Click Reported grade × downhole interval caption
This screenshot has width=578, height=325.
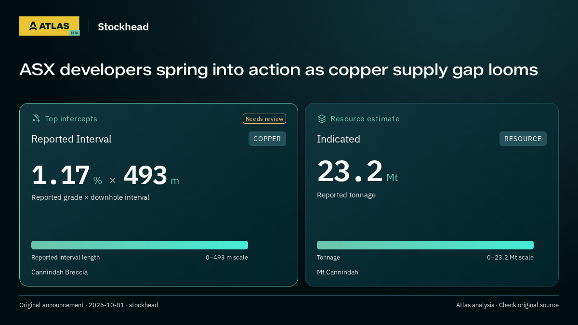coord(90,197)
